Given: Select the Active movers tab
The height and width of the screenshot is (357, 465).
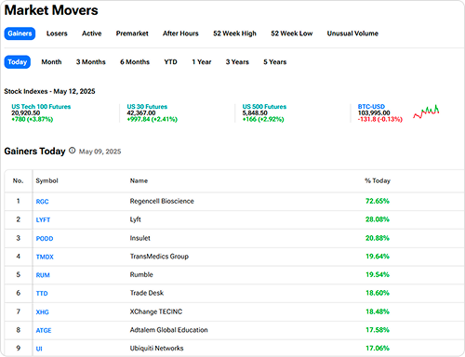Looking at the screenshot, I should point(92,33).
